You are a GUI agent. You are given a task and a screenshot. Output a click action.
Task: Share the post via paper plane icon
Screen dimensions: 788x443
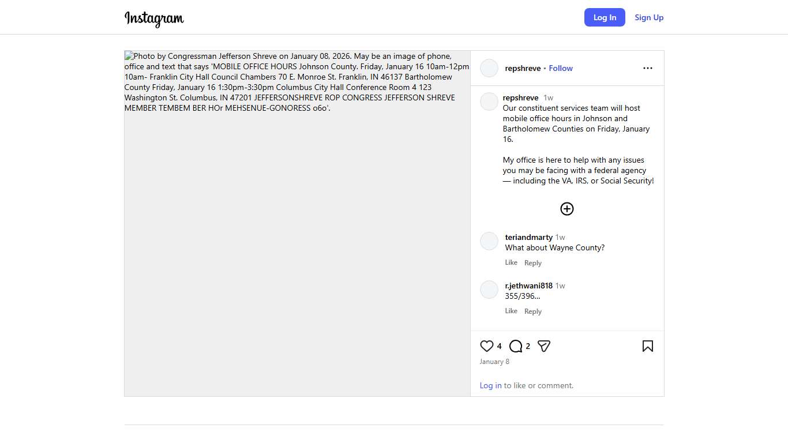544,346
